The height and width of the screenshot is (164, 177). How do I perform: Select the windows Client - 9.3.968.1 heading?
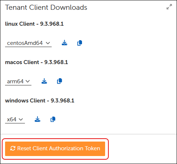click(x=40, y=101)
